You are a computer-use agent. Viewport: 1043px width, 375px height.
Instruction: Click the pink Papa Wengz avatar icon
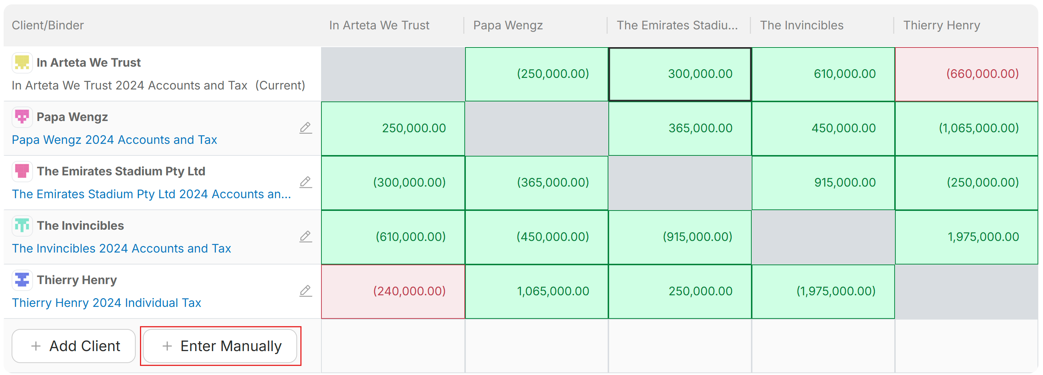[x=22, y=117]
